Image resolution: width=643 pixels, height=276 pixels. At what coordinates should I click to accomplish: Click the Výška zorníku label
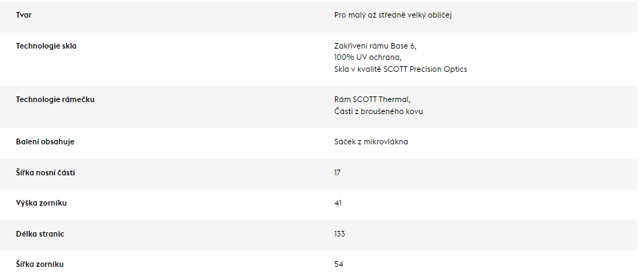[x=41, y=203]
